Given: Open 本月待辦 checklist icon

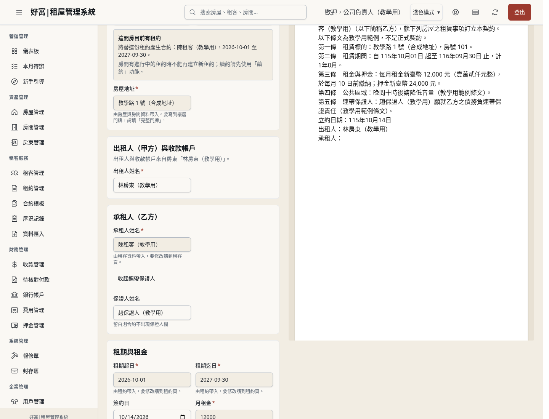Looking at the screenshot, I should click(14, 66).
